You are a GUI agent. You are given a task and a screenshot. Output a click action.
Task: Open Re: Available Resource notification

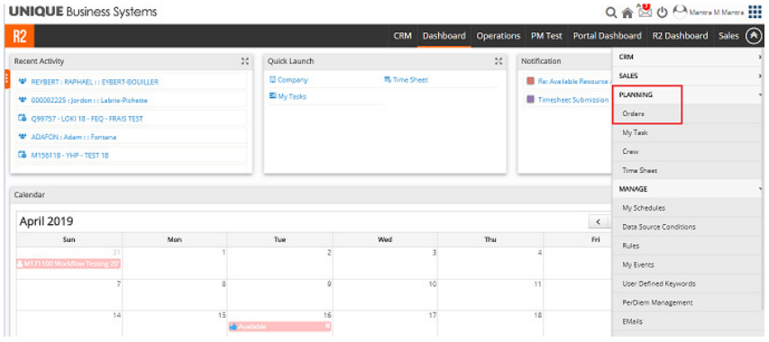click(x=574, y=81)
